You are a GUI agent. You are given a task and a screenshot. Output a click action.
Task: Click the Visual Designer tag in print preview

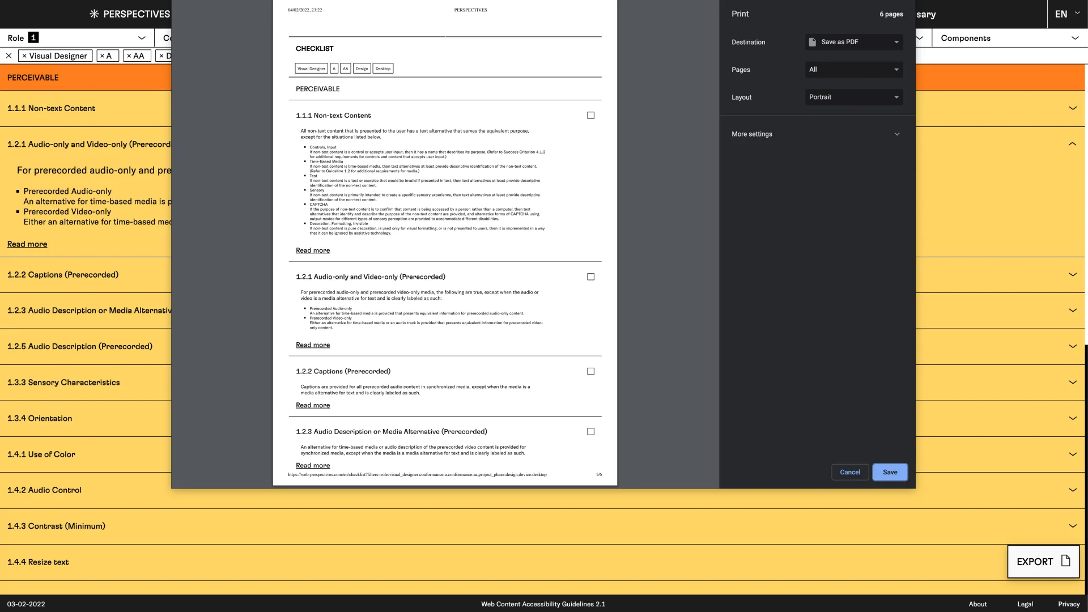point(311,69)
